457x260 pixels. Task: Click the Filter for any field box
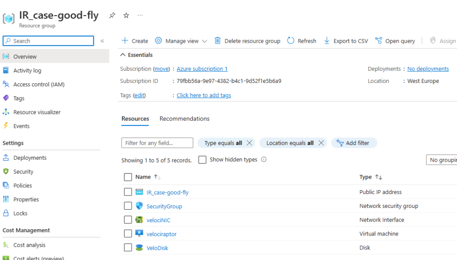pyautogui.click(x=157, y=143)
